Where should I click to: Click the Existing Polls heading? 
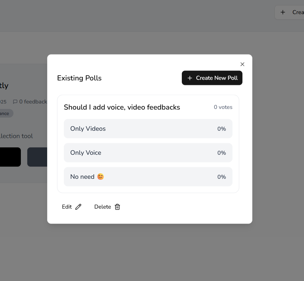79,78
